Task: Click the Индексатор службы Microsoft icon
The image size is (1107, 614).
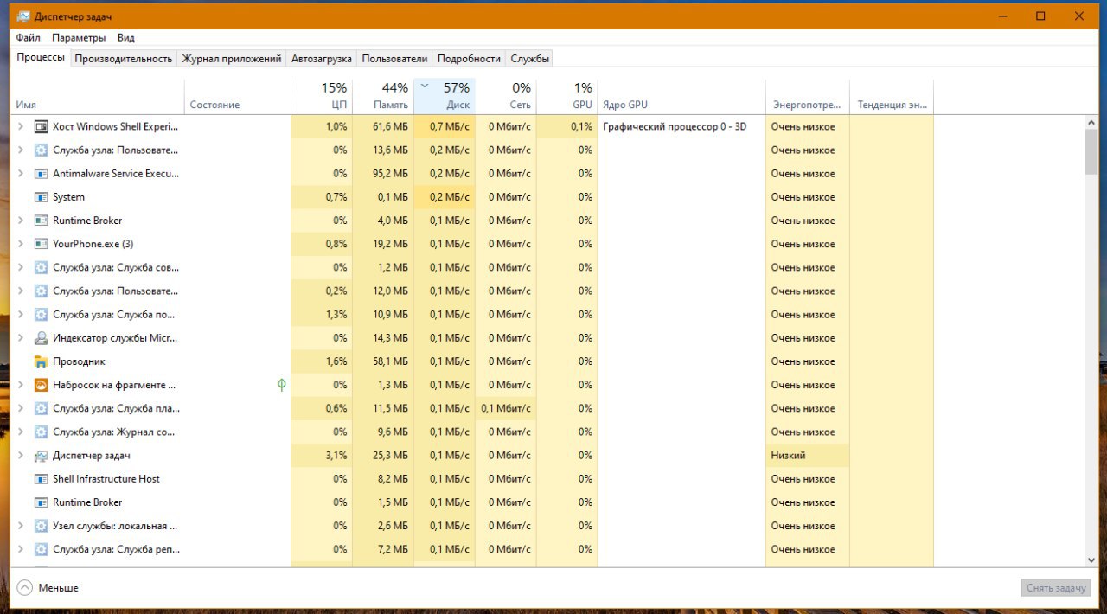Action: (x=41, y=338)
